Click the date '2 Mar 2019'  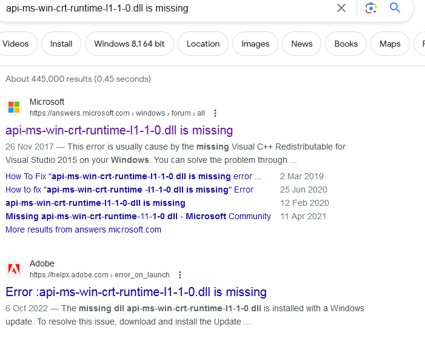[x=302, y=176]
